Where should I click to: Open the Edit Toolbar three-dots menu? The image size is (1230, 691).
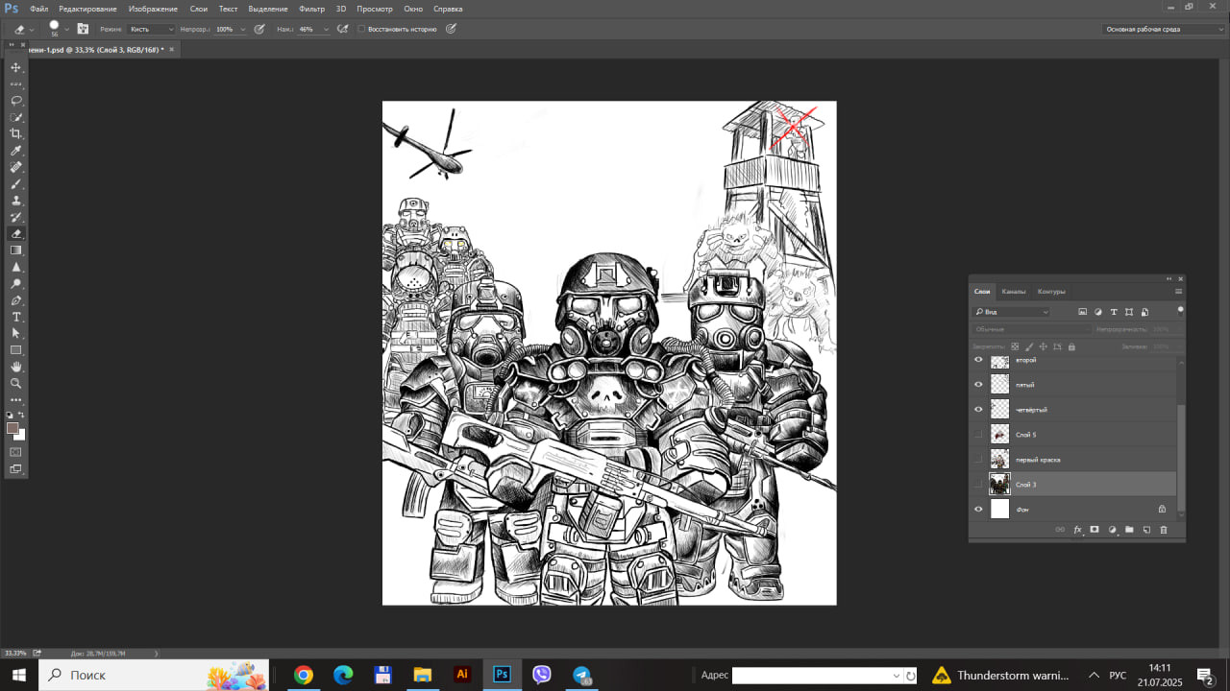[x=16, y=399]
